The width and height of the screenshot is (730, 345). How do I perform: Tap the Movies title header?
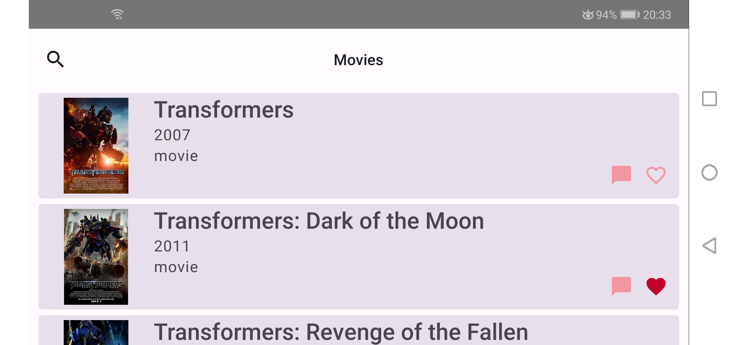358,59
